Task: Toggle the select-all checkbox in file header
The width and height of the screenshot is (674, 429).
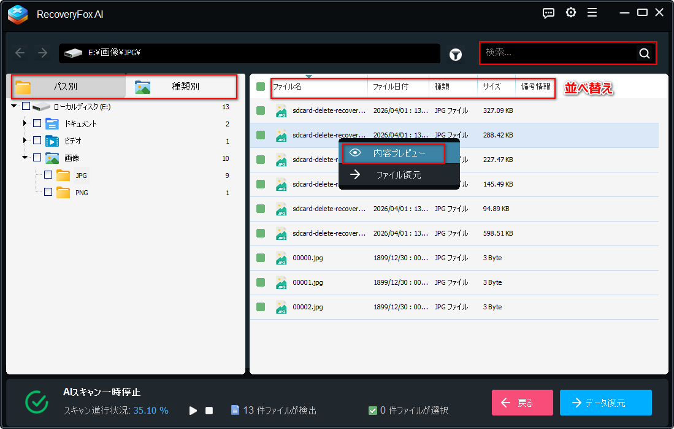Action: (261, 87)
